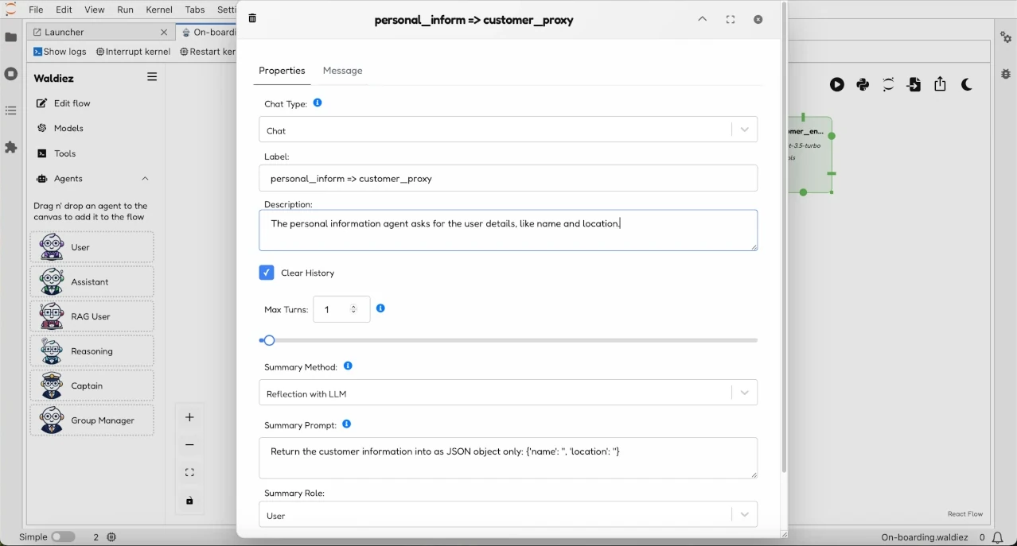Collapse the Agents section chevron
1017x546 pixels.
click(x=145, y=179)
